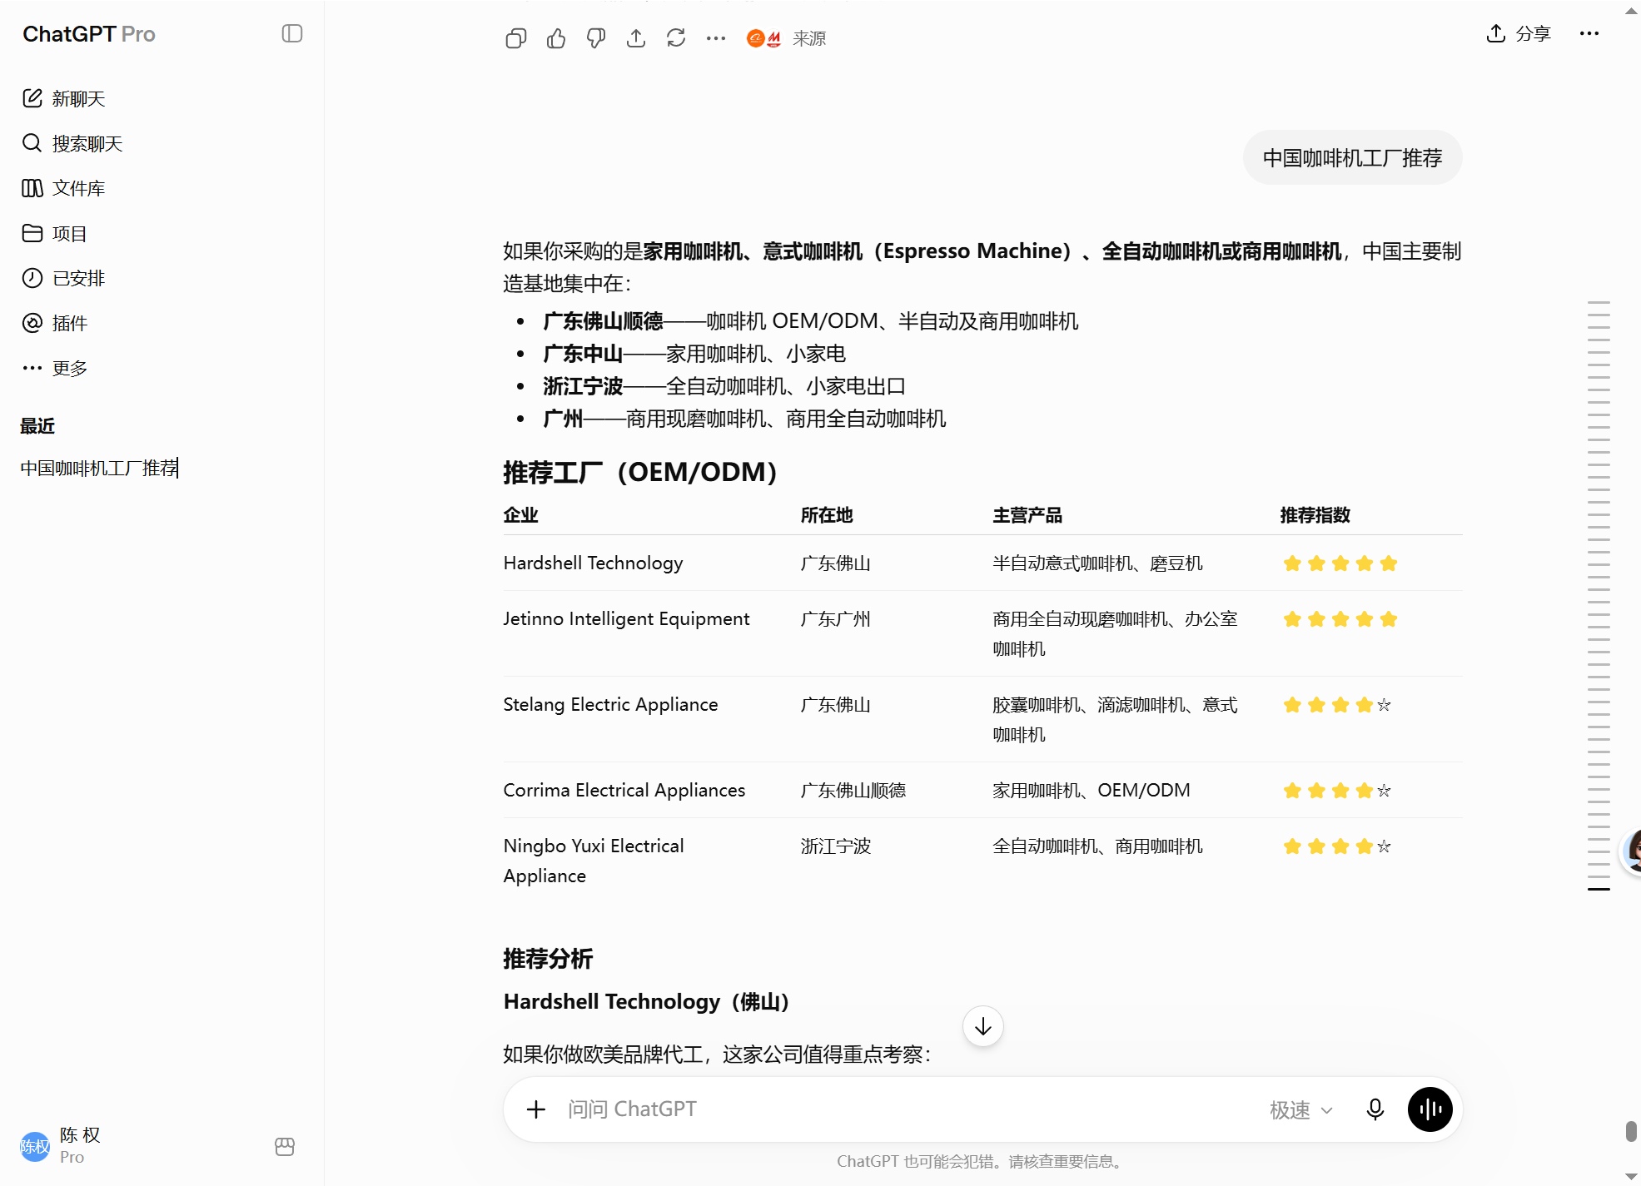This screenshot has height=1186, width=1641.
Task: Click the last marker in the response outline
Action: [1599, 889]
